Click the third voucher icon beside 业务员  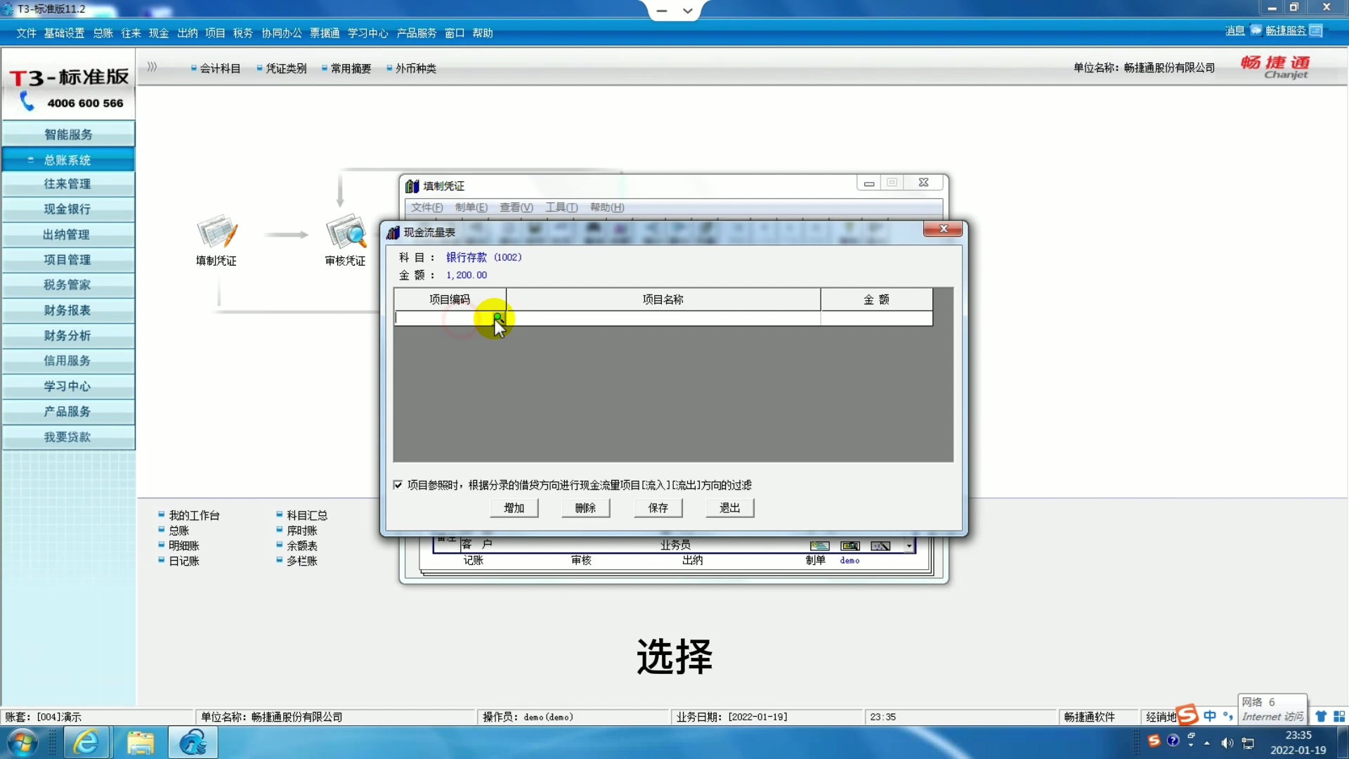point(880,546)
